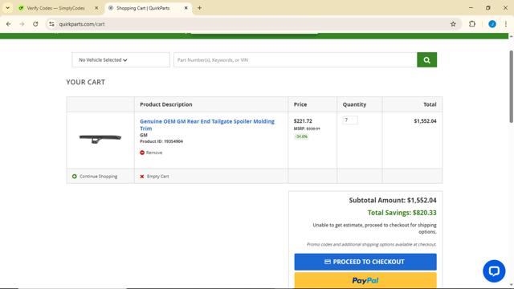The height and width of the screenshot is (289, 514).
Task: Click the page vertical scrollbar thumb
Action: coord(511,87)
